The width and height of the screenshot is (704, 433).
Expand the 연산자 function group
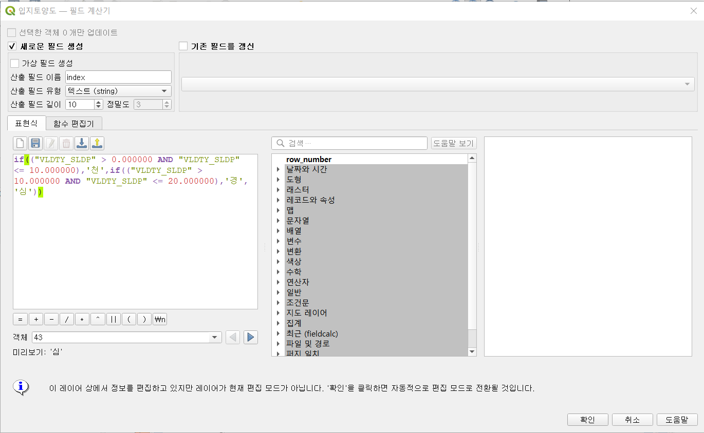[279, 282]
